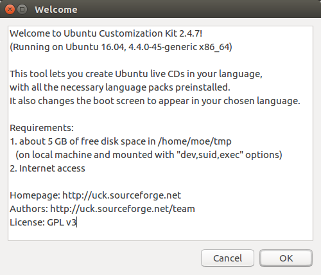Click the boot screen chosen language line
The height and width of the screenshot is (275, 321).
pos(155,101)
